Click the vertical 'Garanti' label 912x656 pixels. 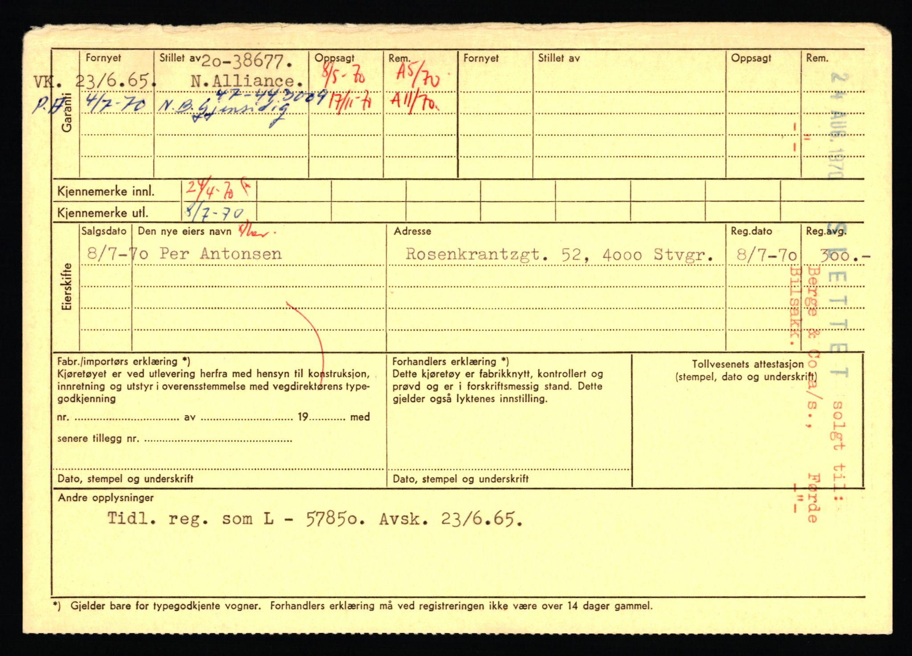click(67, 113)
